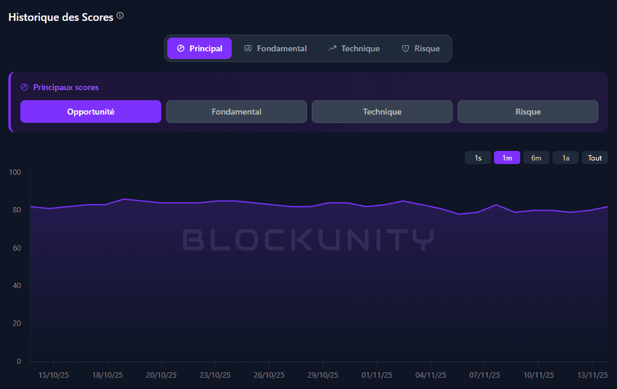Click the 26/10/25 date axis label
Viewport: 617px width, 389px height.
[x=269, y=375]
